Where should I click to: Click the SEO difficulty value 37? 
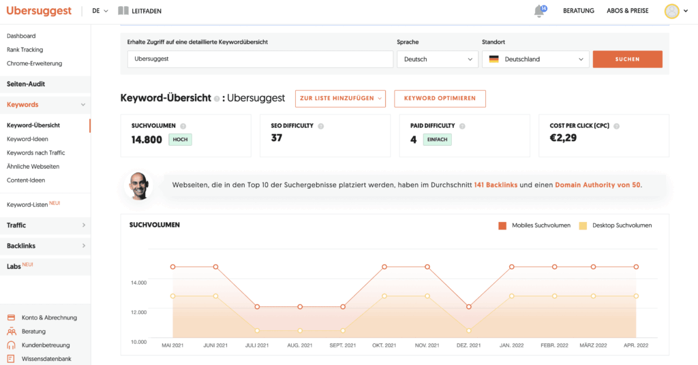[277, 138]
